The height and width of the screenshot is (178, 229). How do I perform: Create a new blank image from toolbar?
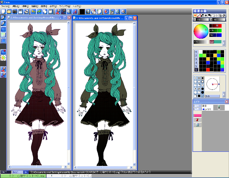pos(3,11)
